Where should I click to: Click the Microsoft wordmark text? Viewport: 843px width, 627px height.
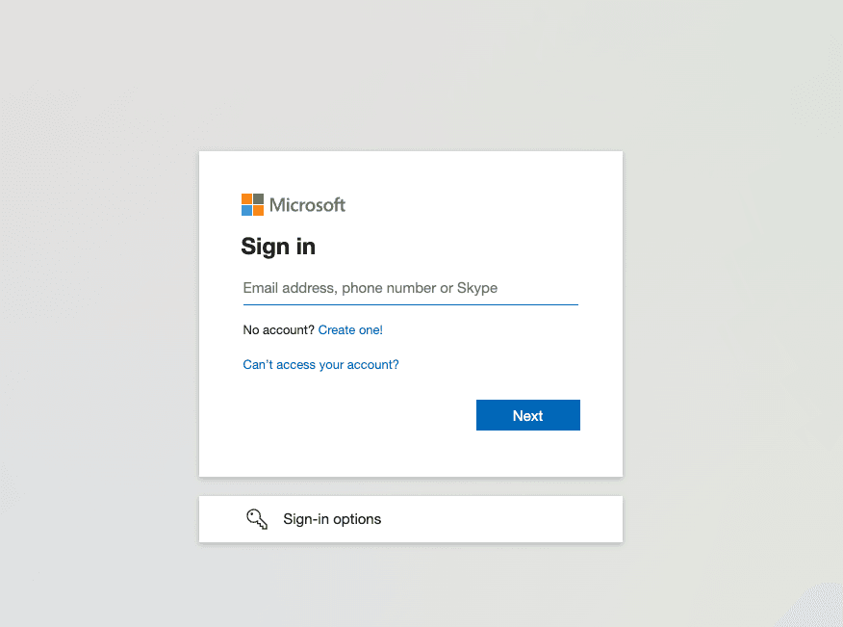coord(307,204)
